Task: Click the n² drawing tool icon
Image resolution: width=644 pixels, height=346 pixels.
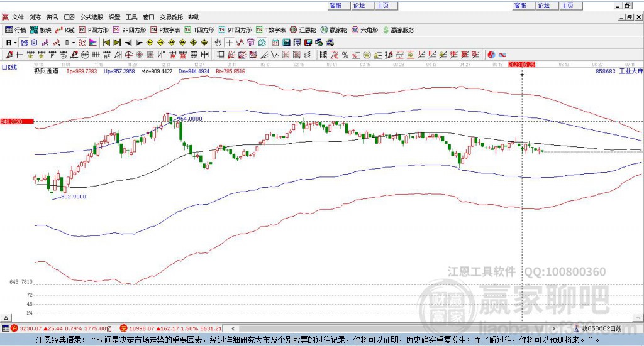Action: 107,55
